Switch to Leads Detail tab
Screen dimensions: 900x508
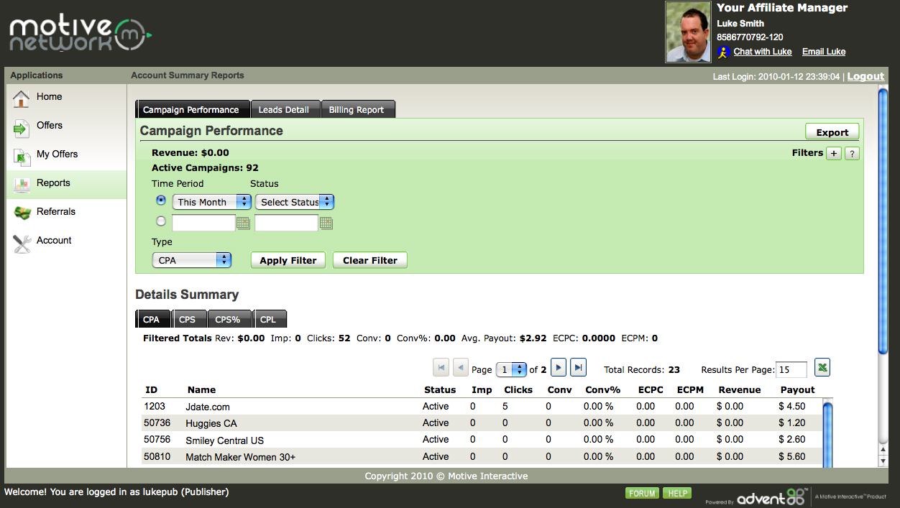(x=285, y=109)
